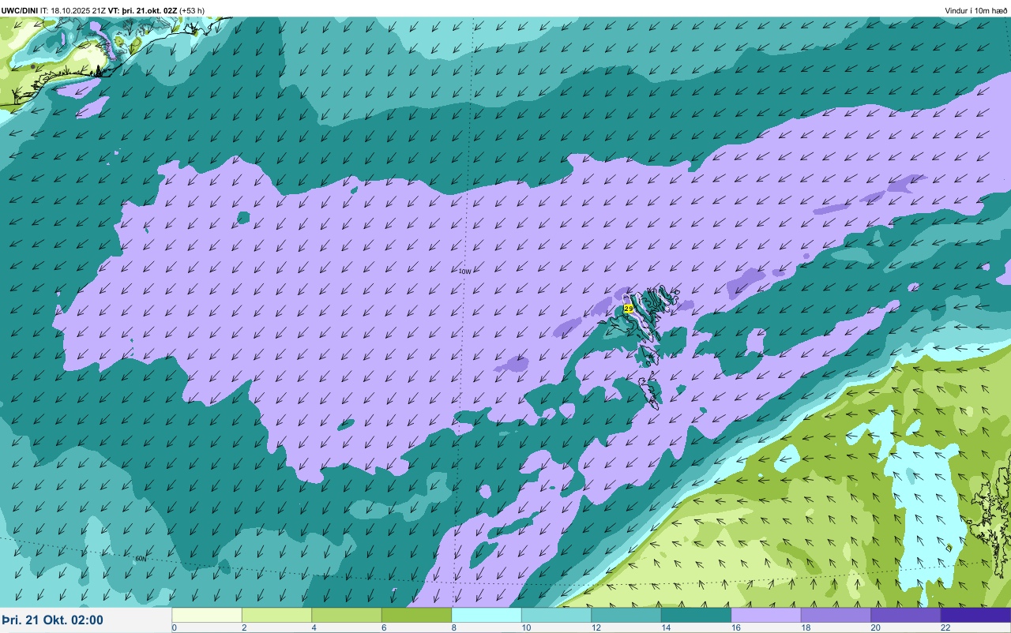Viewport: 1011px width, 633px height.
Task: Click the 'Þri. 21 Okt. 02:00' date label
Action: click(52, 620)
